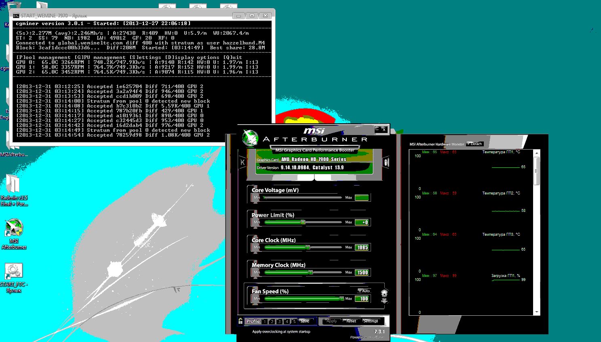Click the cgminer window title bar icon

point(16,16)
